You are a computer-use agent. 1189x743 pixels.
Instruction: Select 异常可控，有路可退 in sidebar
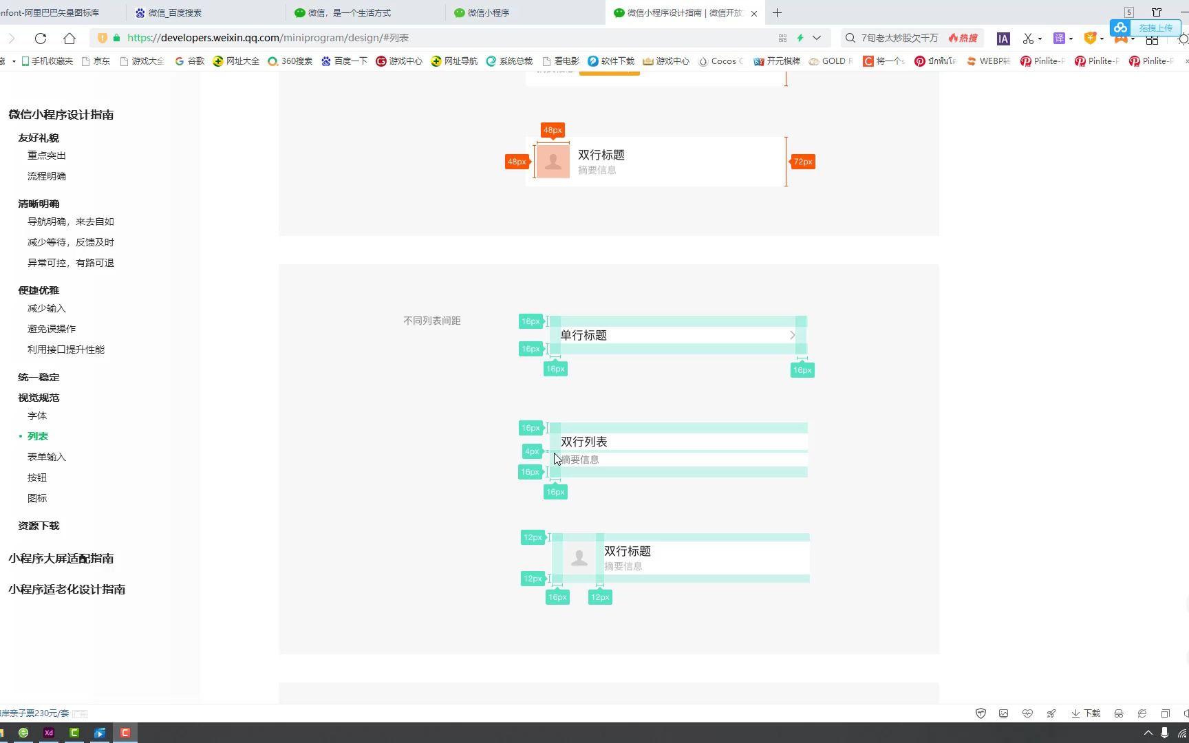(x=71, y=263)
